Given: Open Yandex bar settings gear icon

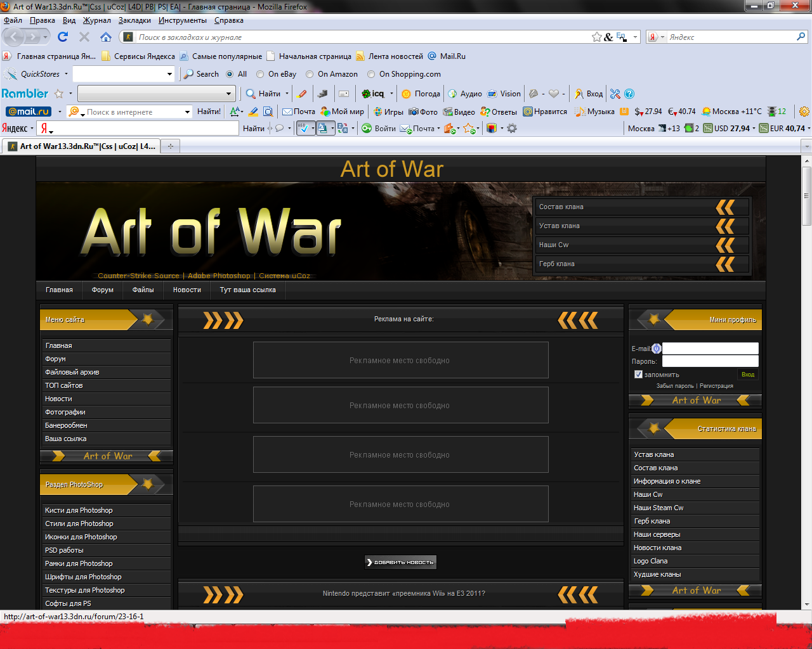Looking at the screenshot, I should click(512, 128).
